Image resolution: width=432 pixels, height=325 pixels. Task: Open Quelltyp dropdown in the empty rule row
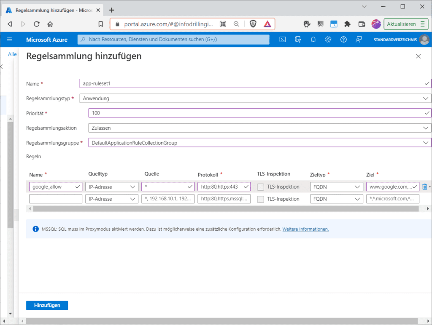(111, 199)
